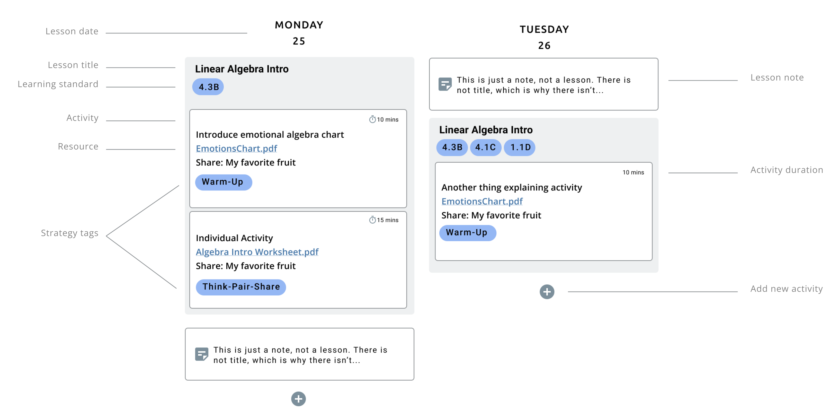Select the Tuesday 26 date header
Screen dimensions: 839x419
(544, 37)
